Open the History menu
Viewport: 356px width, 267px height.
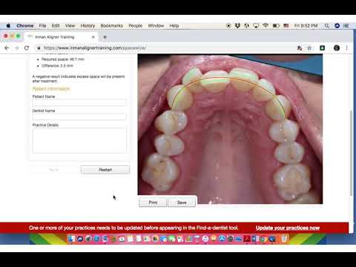(88, 26)
